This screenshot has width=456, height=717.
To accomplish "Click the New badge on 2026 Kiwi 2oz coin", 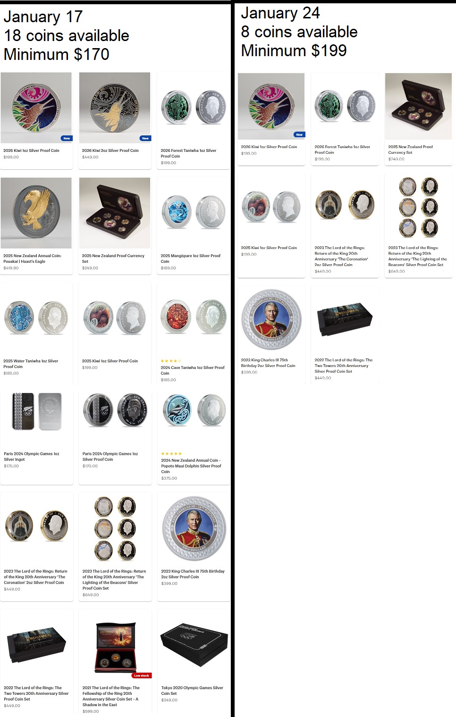I will pyautogui.click(x=145, y=138).
